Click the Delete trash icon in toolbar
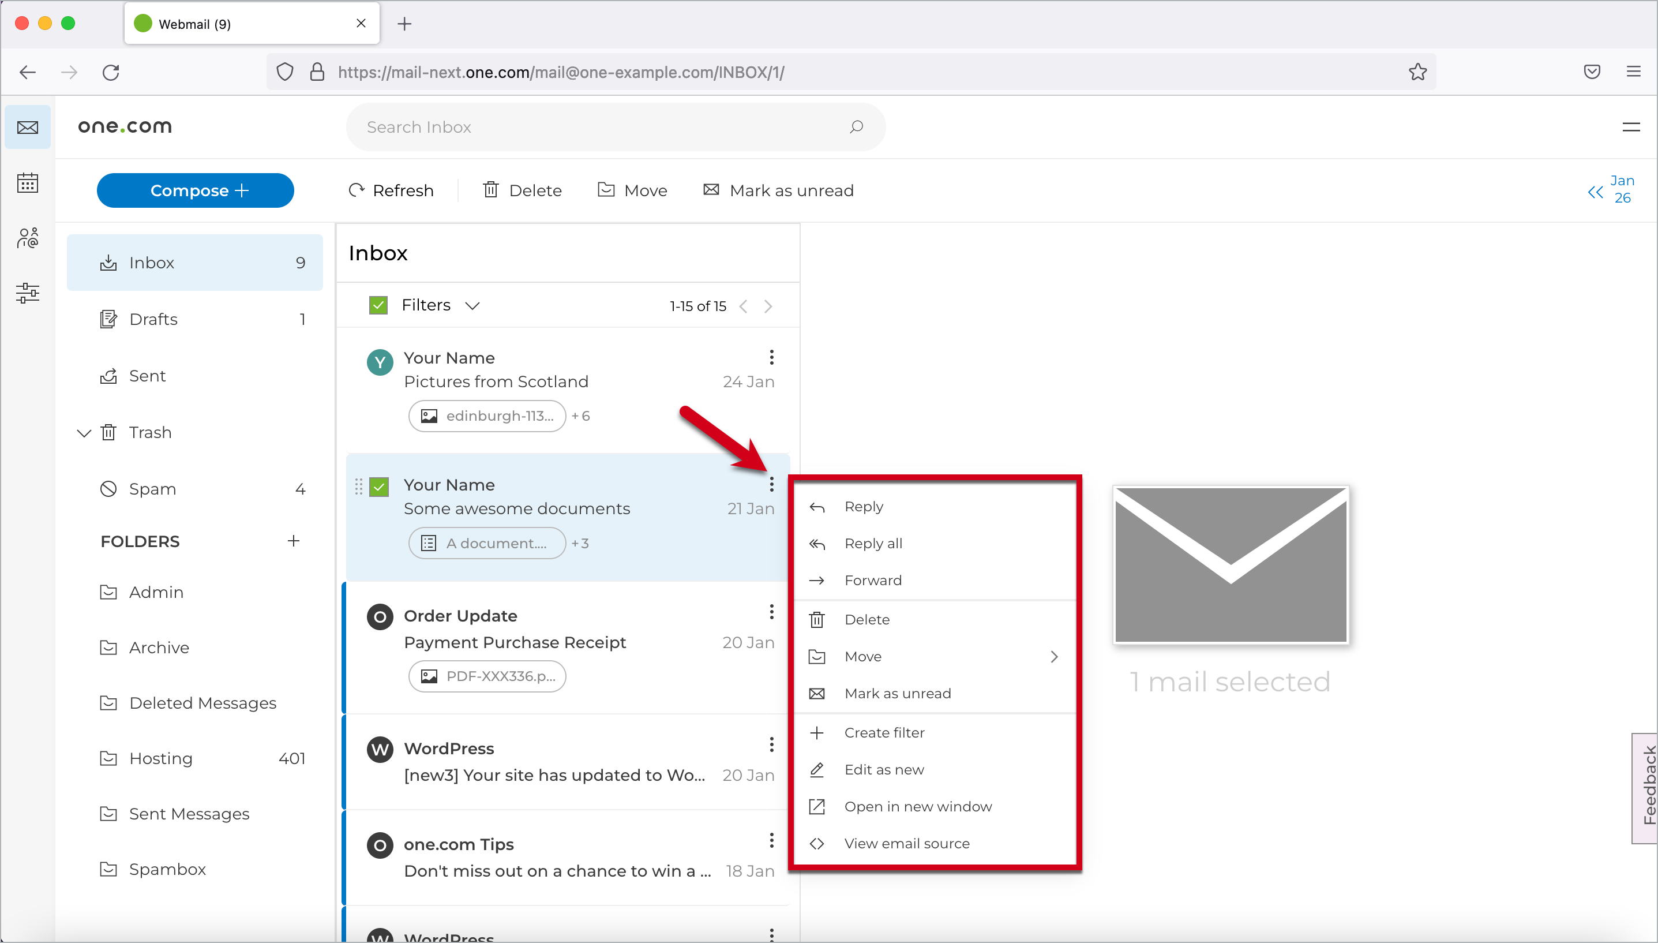The height and width of the screenshot is (943, 1658). click(x=492, y=190)
